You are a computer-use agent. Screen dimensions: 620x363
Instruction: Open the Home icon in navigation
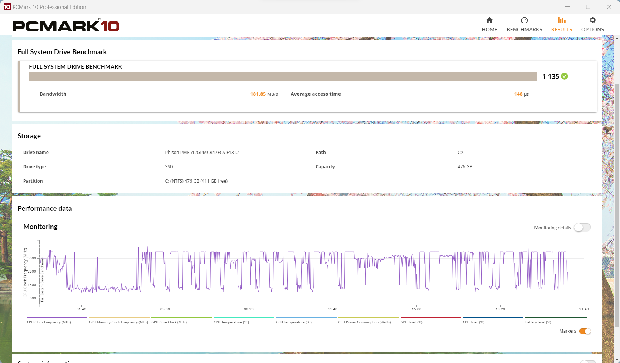489,20
